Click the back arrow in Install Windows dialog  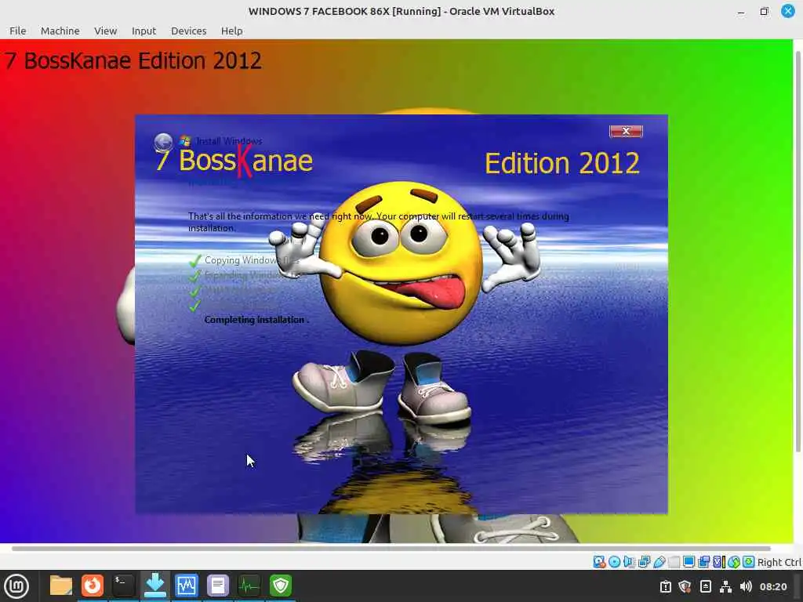163,142
